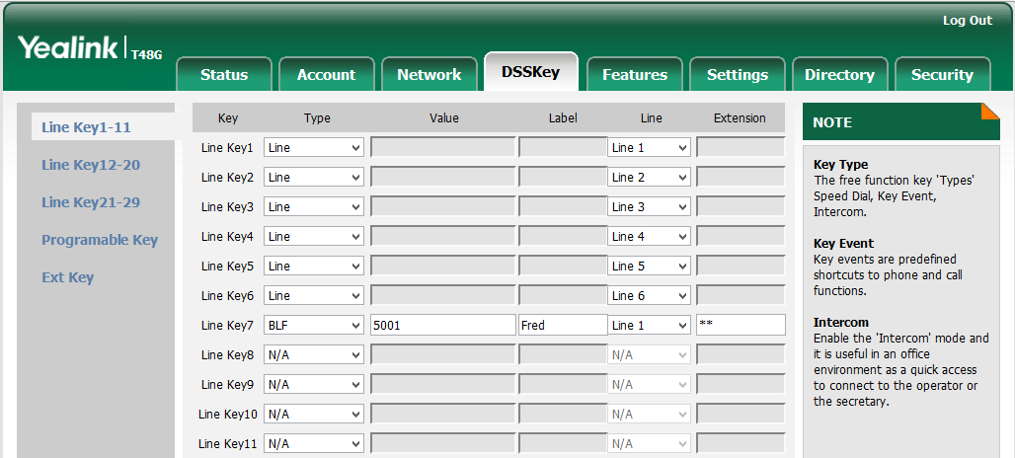
Task: Open Type dropdown for Line Key1
Action: (x=314, y=147)
